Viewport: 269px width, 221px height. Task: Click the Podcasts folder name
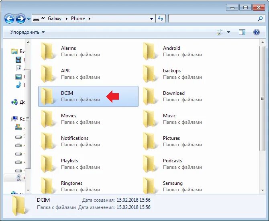point(172,161)
